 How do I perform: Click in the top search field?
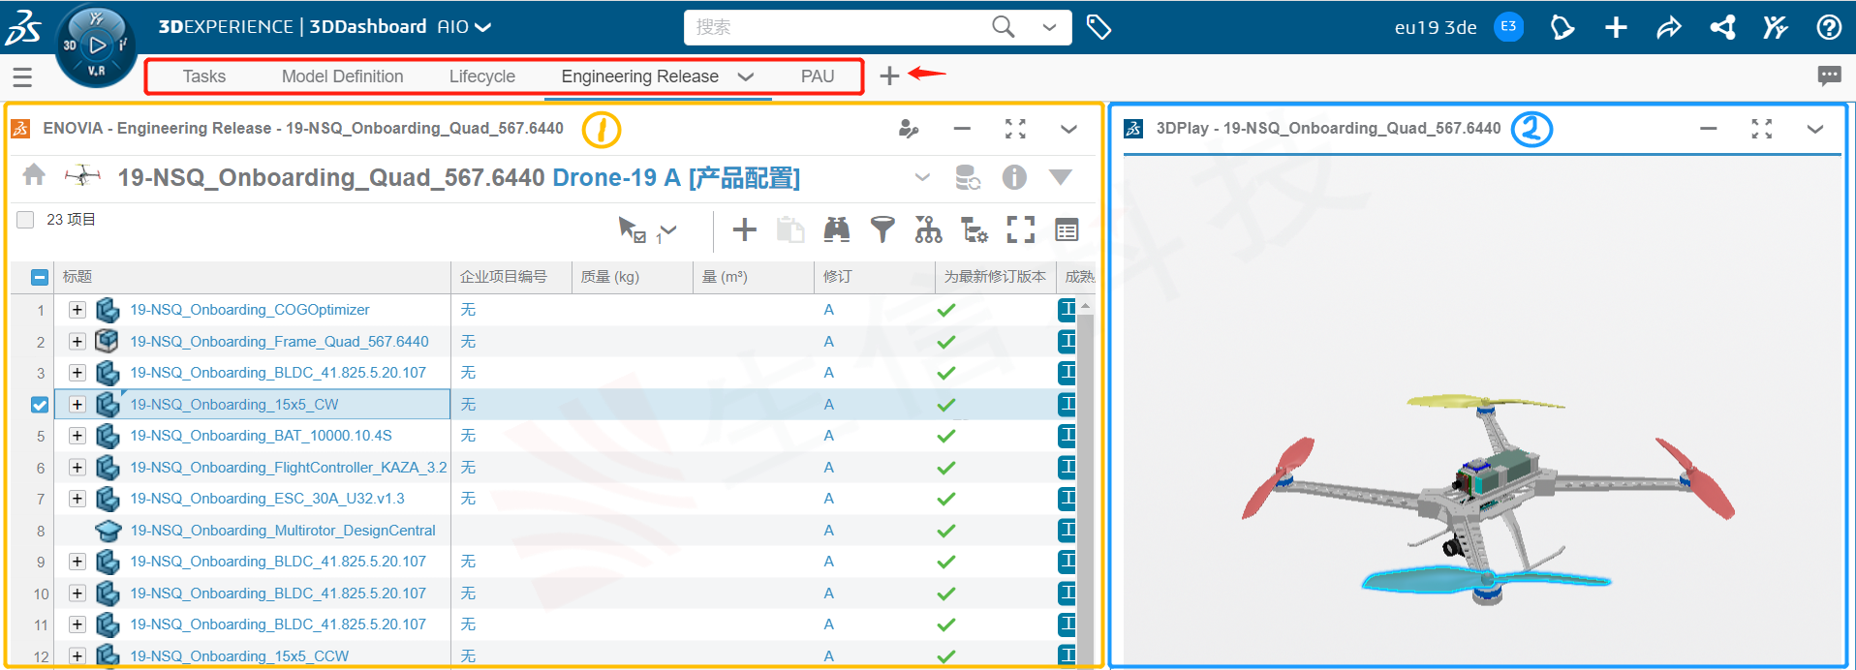[839, 27]
